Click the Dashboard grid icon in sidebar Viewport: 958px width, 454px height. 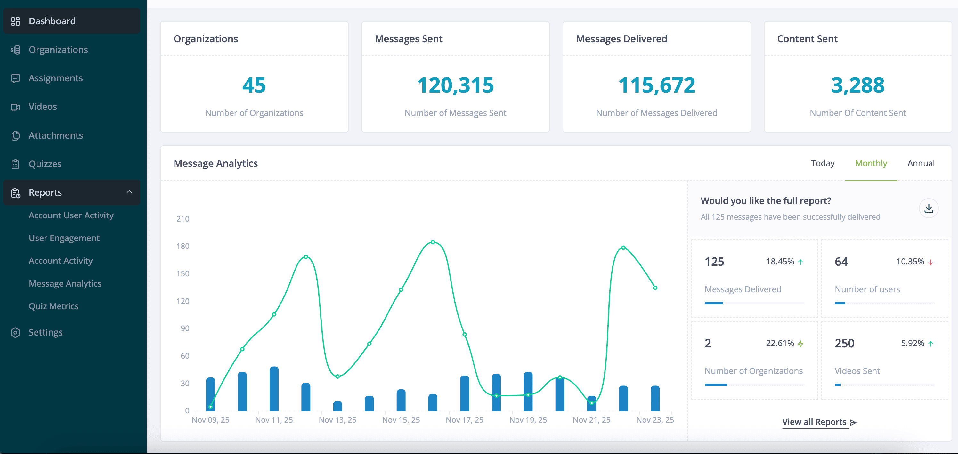(15, 21)
